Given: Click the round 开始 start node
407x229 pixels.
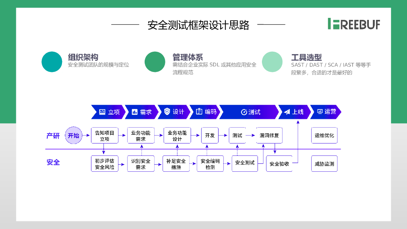Looking at the screenshot, I should point(74,136).
